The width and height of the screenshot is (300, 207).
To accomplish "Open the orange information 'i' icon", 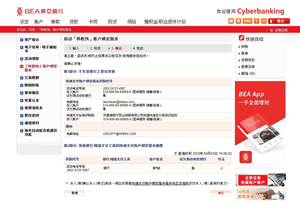I will coord(257,21).
